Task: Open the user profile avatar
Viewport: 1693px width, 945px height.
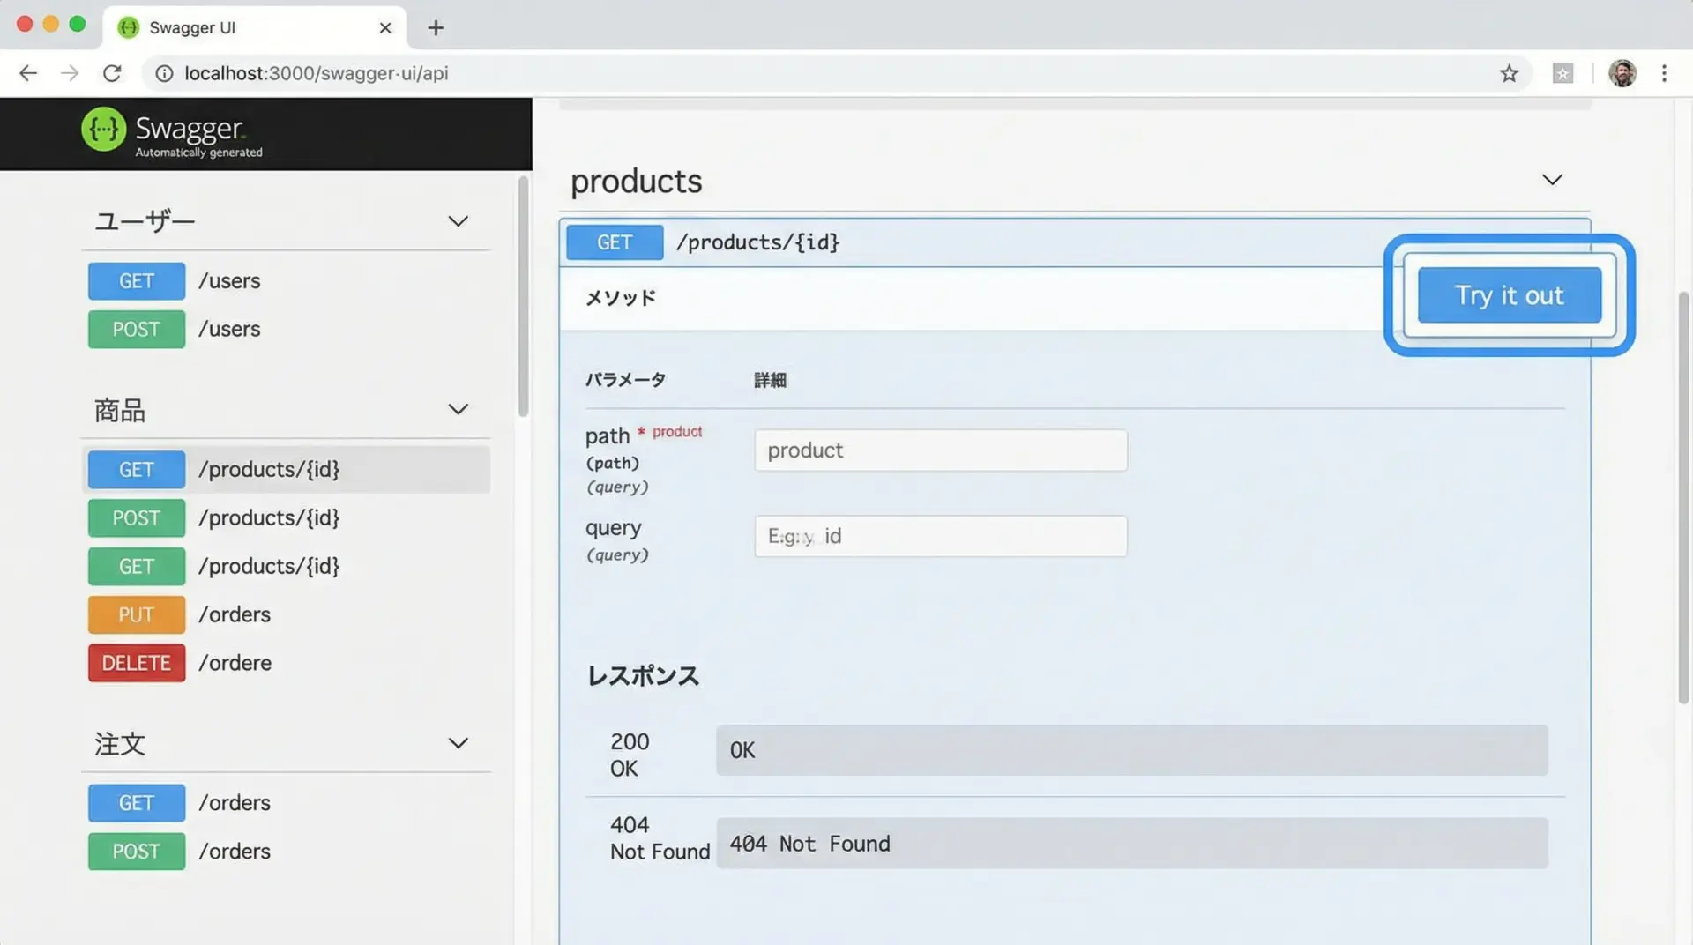Action: [x=1622, y=73]
